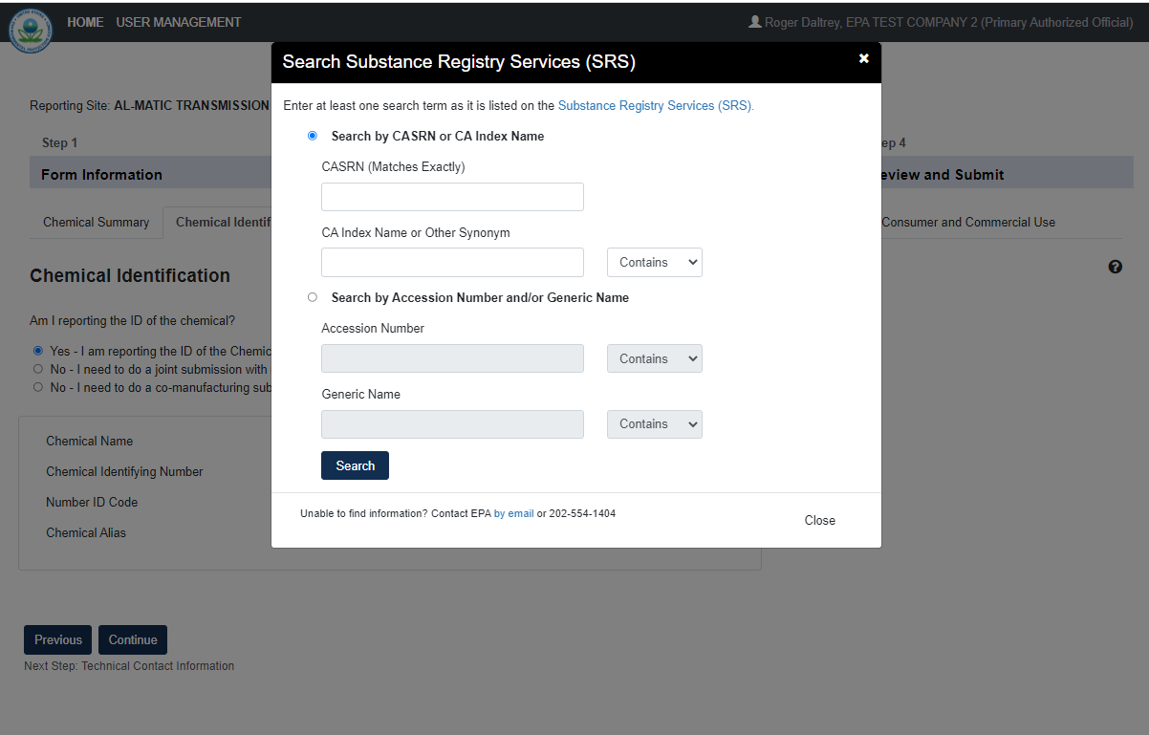The height and width of the screenshot is (735, 1149).
Task: Click the CASRN input field
Action: pos(452,197)
